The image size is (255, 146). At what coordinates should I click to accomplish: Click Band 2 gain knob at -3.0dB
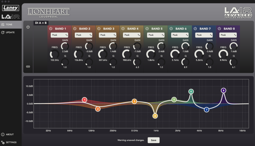89,46
